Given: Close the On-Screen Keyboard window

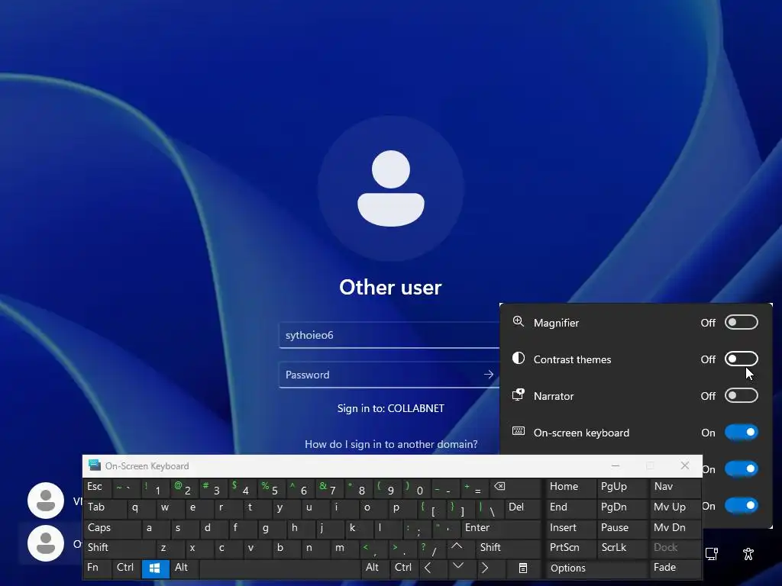Looking at the screenshot, I should click(x=685, y=465).
